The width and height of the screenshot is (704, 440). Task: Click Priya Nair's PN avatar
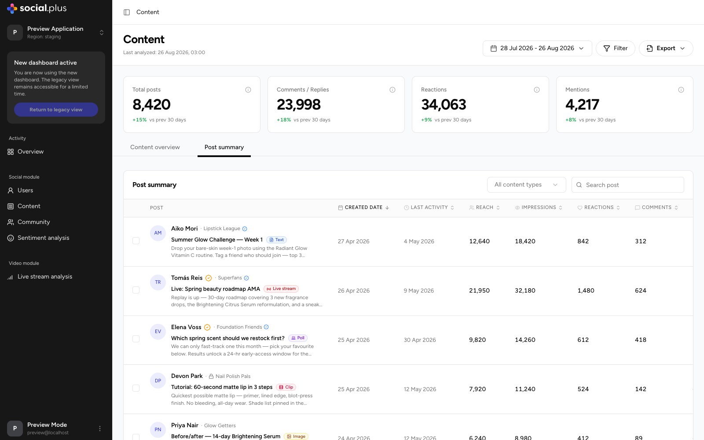pos(158,429)
